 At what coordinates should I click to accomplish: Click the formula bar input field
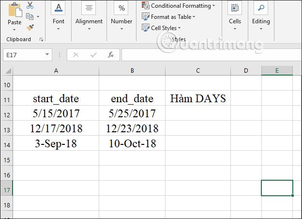pyautogui.click(x=211, y=55)
